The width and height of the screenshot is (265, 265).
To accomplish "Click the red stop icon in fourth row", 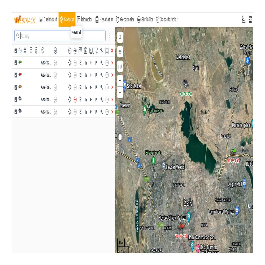I will pos(75,100).
